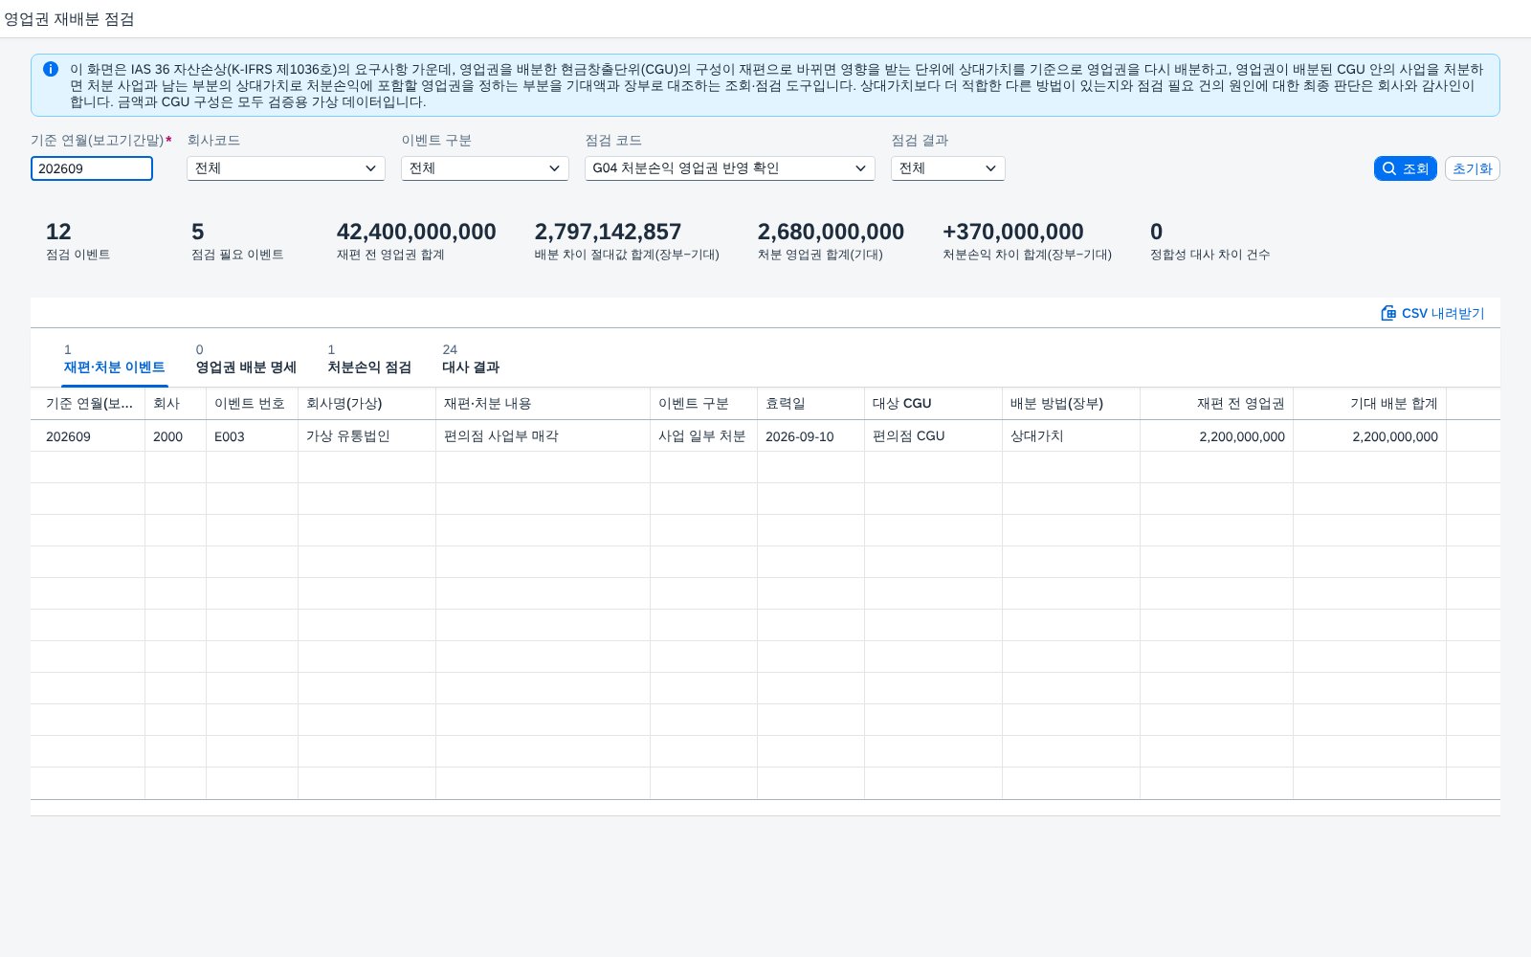Click the 회사명(가상) column header
1531x957 pixels.
366,404
